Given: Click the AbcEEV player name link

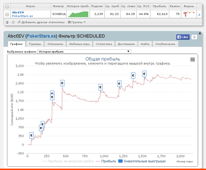Looking at the screenshot, I should [18, 12].
